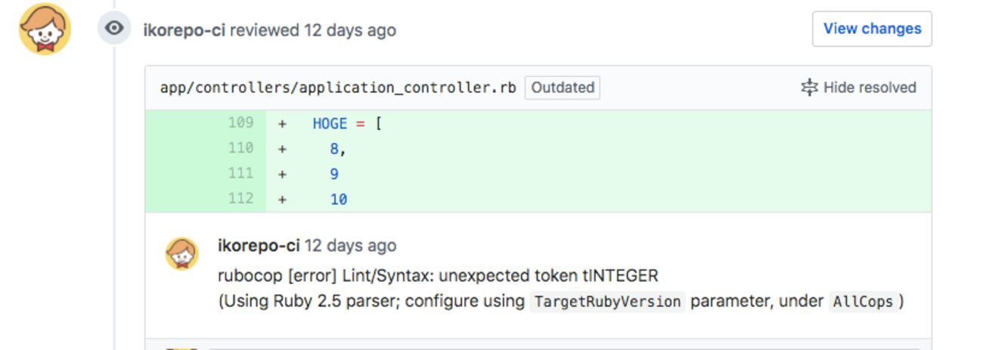Viewport: 983px width, 350px height.
Task: Select line number 110 in the diff
Action: (240, 148)
